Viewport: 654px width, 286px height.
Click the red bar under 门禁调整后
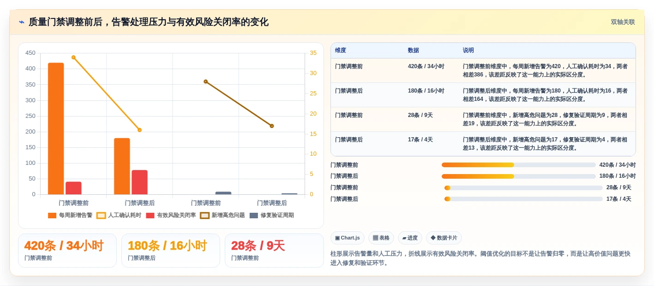(x=139, y=182)
